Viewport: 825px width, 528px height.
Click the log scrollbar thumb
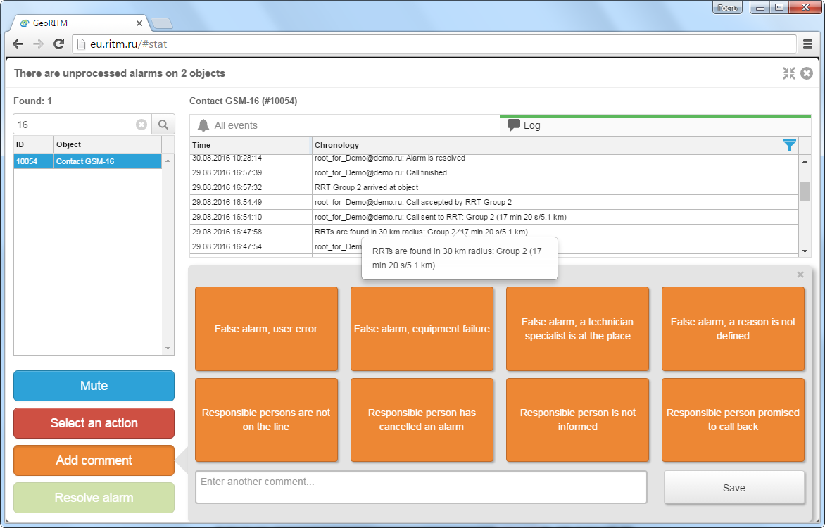click(x=805, y=191)
